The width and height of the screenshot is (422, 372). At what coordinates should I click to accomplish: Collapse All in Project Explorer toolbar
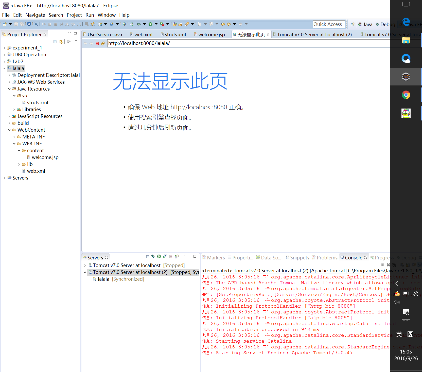pos(55,41)
